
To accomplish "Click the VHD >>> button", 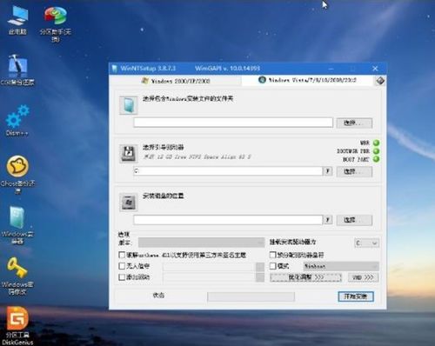I will tap(363, 277).
